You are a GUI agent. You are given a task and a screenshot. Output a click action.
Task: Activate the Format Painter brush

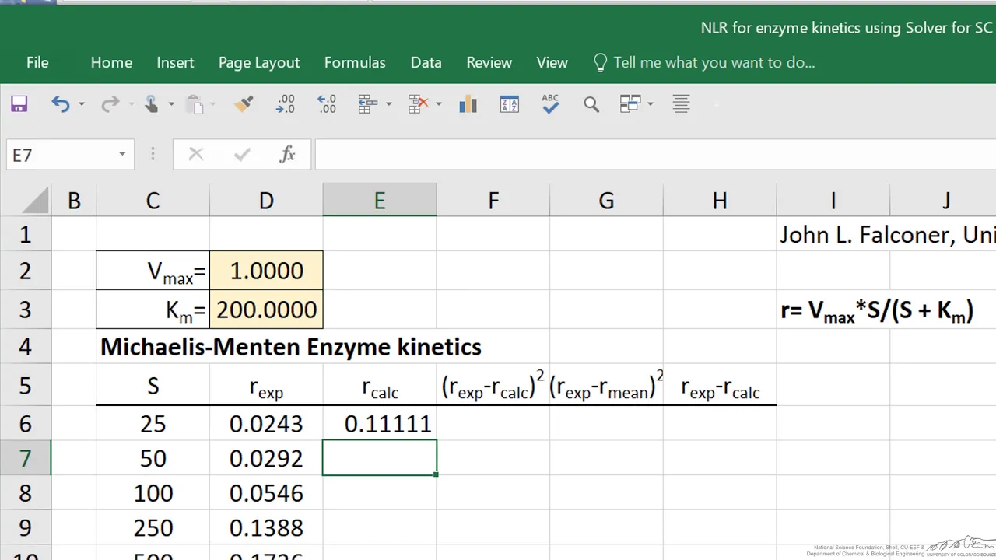tap(244, 104)
